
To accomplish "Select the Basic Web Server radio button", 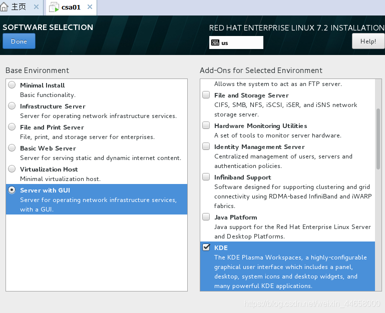I will [12, 148].
